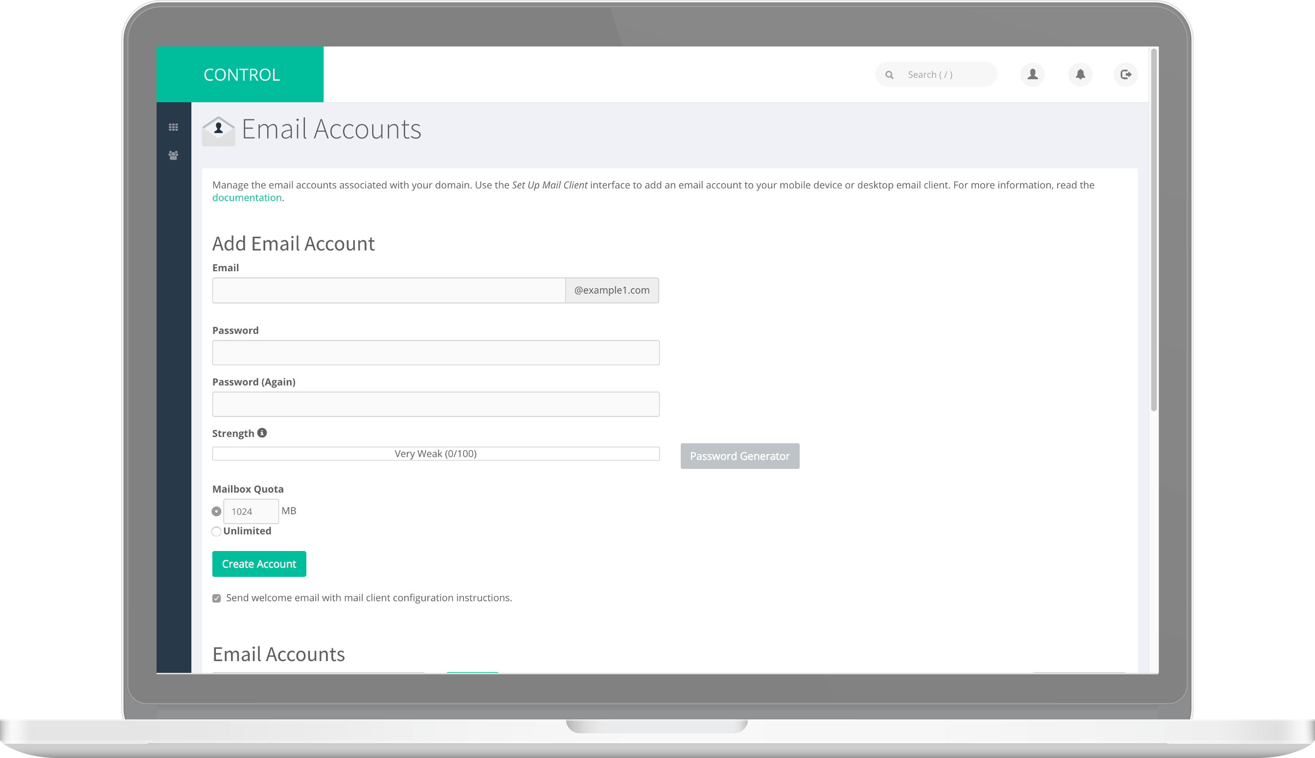Click the password strength info icon

coord(262,433)
